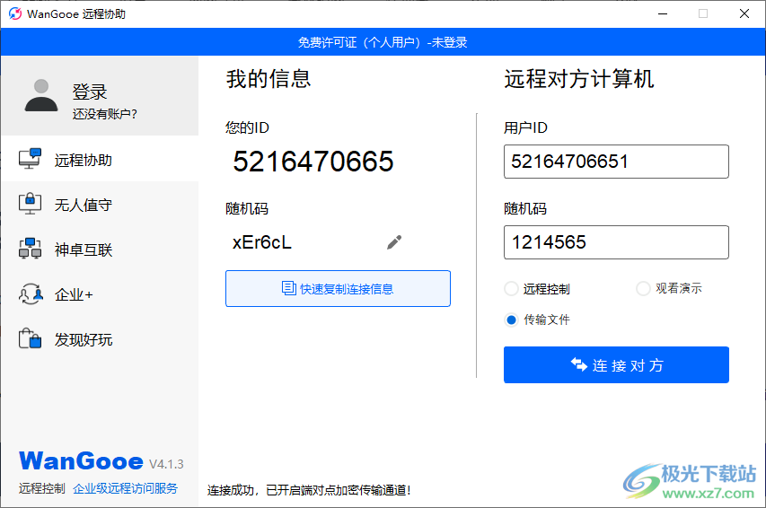Screen dimensions: 766x508
Task: Click the ID number 5216470665
Action: point(313,162)
